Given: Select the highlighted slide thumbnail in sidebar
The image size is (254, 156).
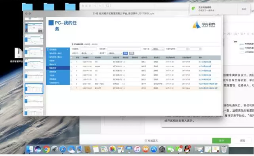Looking at the screenshot, I should pos(34,89).
